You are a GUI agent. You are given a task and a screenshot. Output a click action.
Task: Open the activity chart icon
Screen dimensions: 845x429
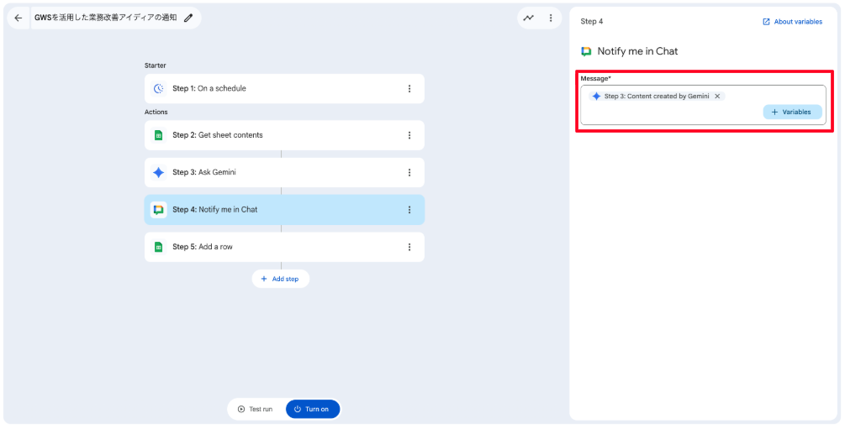click(x=528, y=18)
